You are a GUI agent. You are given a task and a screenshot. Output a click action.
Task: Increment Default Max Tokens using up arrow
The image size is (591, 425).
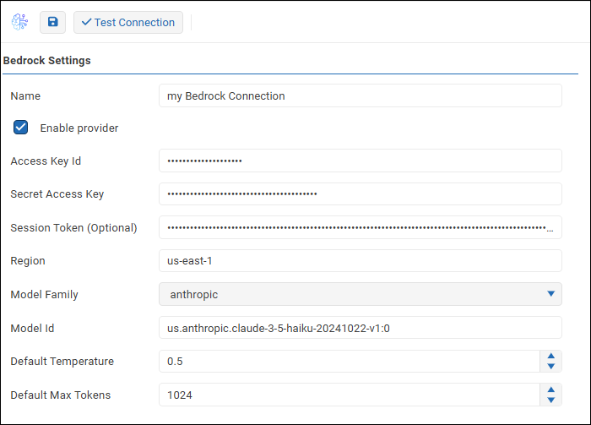550,390
